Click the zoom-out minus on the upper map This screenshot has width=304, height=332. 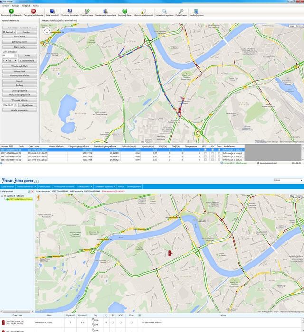click(x=47, y=78)
